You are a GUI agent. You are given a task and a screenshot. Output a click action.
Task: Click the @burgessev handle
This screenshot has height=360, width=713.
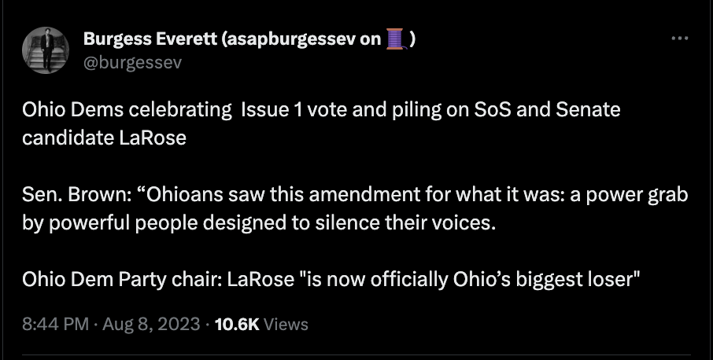132,62
